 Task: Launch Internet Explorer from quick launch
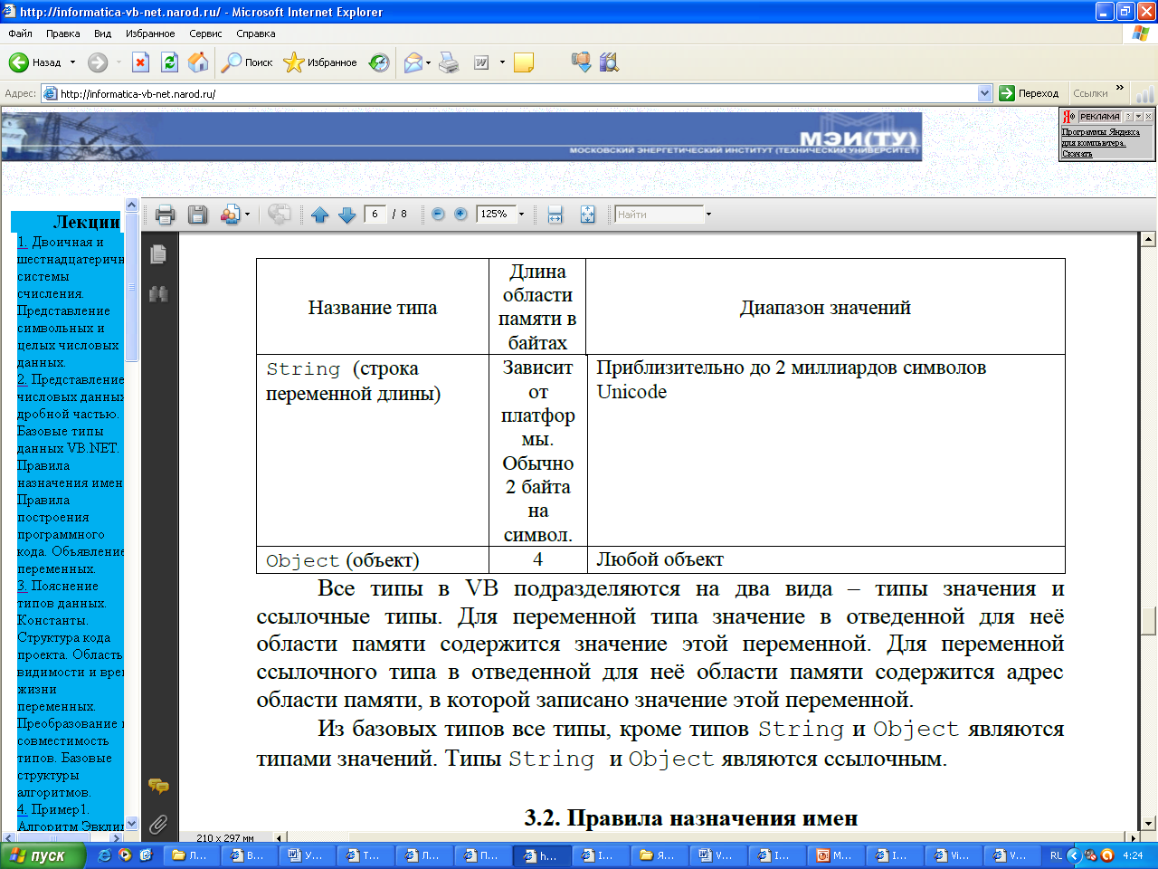click(x=105, y=855)
